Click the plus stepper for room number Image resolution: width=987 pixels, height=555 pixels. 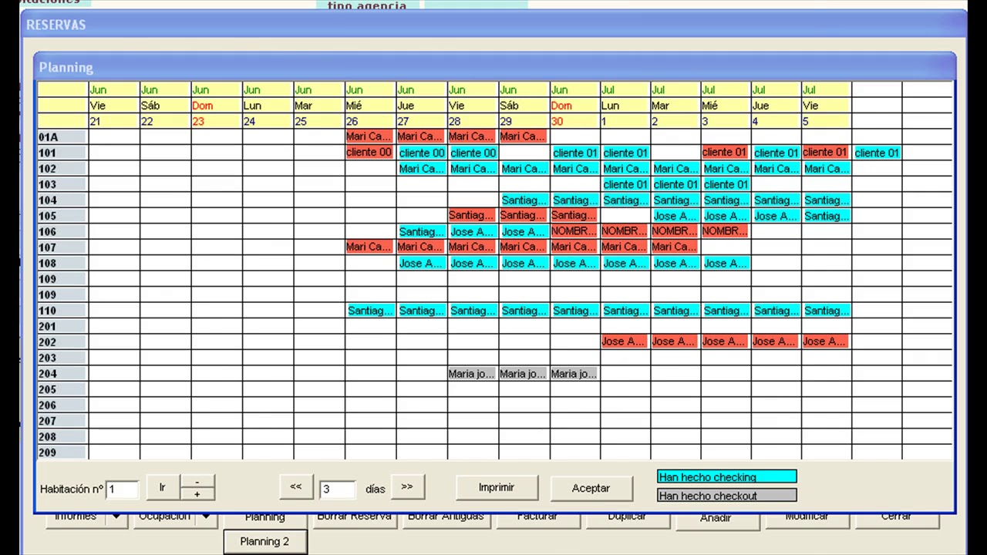point(197,493)
